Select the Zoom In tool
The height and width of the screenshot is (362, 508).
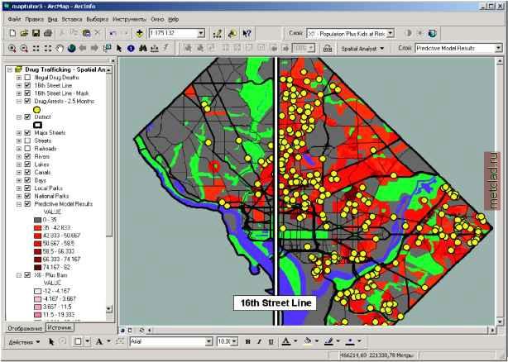[10, 48]
